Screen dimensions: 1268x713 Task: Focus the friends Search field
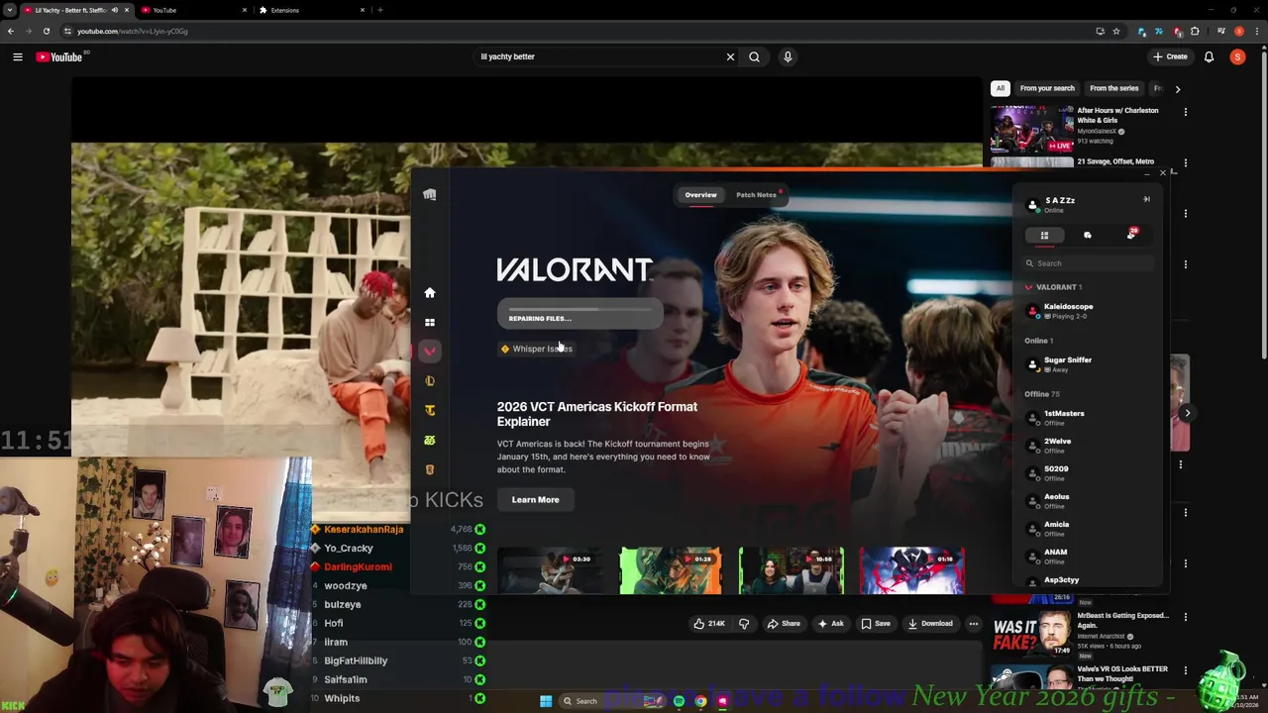[1088, 263]
